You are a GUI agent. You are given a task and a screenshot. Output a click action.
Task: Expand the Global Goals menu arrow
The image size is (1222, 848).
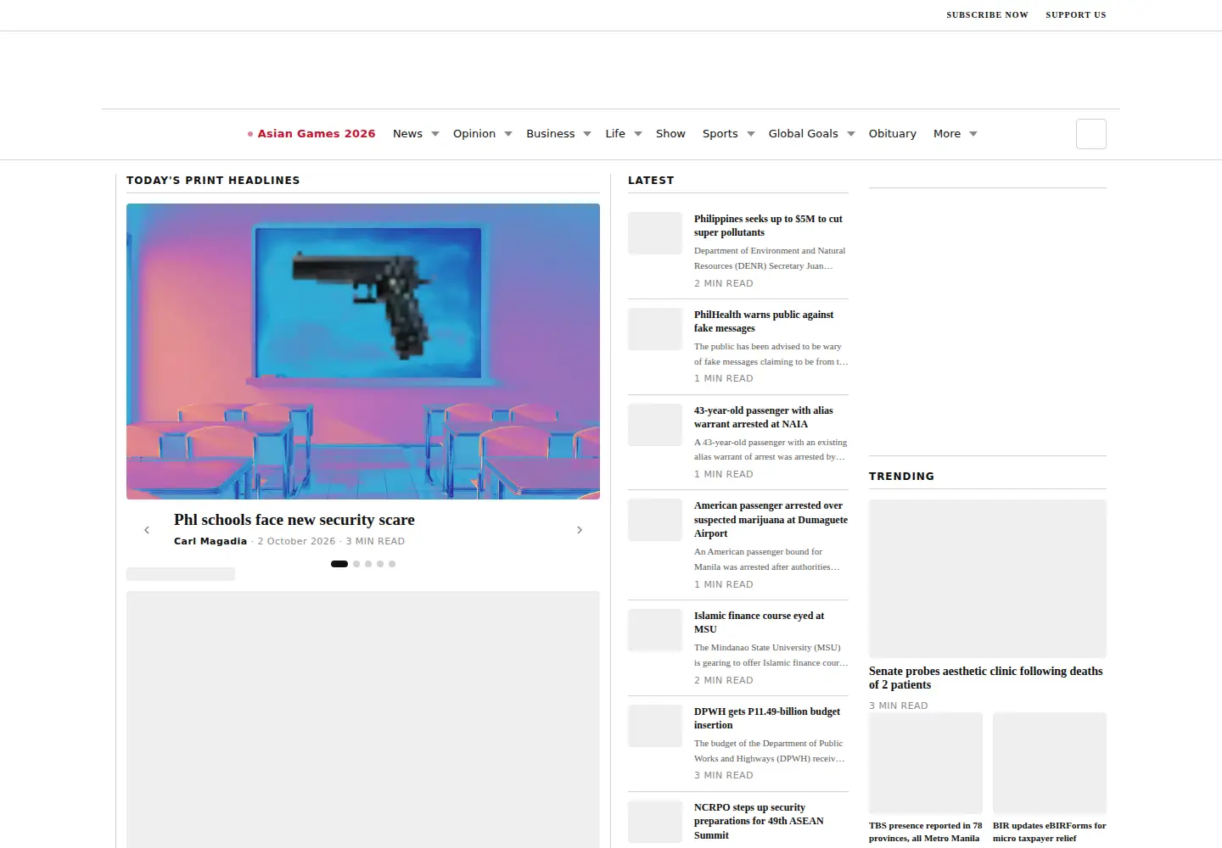851,134
